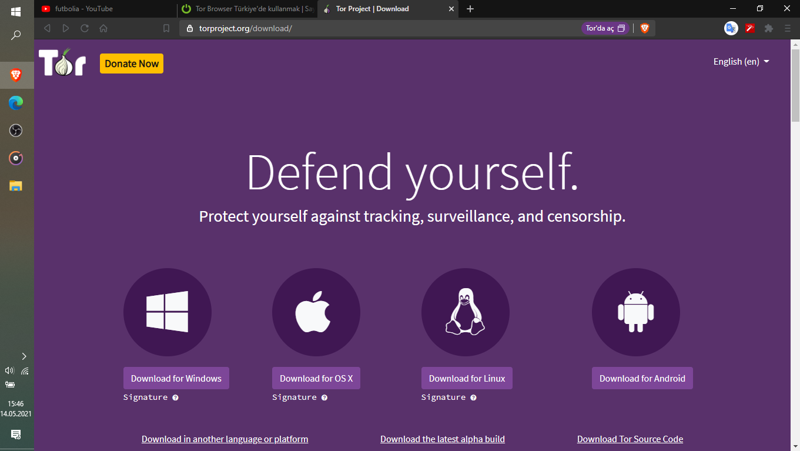Check the battery status icon

coord(9,385)
